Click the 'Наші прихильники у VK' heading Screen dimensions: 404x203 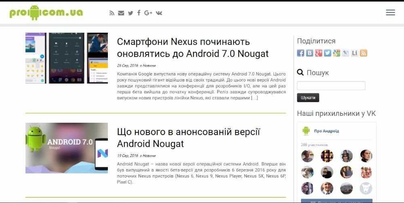336,113
